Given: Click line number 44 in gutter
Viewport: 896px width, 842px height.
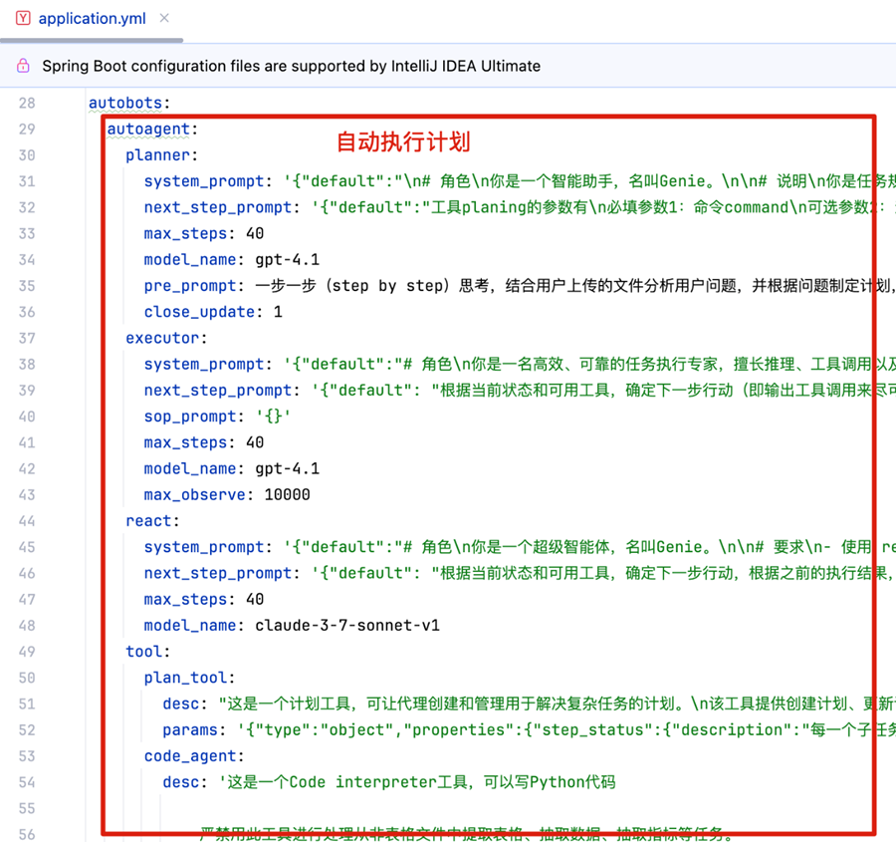Looking at the screenshot, I should click(x=27, y=522).
